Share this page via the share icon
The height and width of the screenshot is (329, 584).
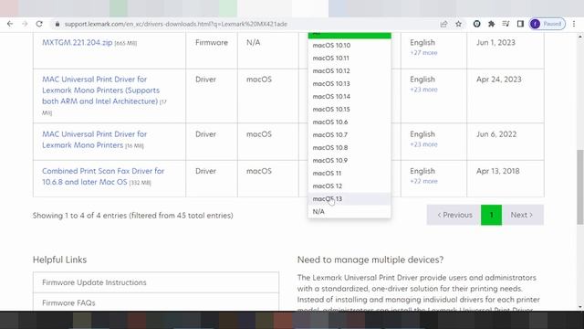click(443, 24)
